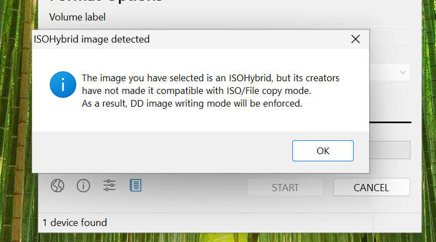Close the ISOHybrid image detected dialog
The height and width of the screenshot is (242, 436).
point(355,39)
